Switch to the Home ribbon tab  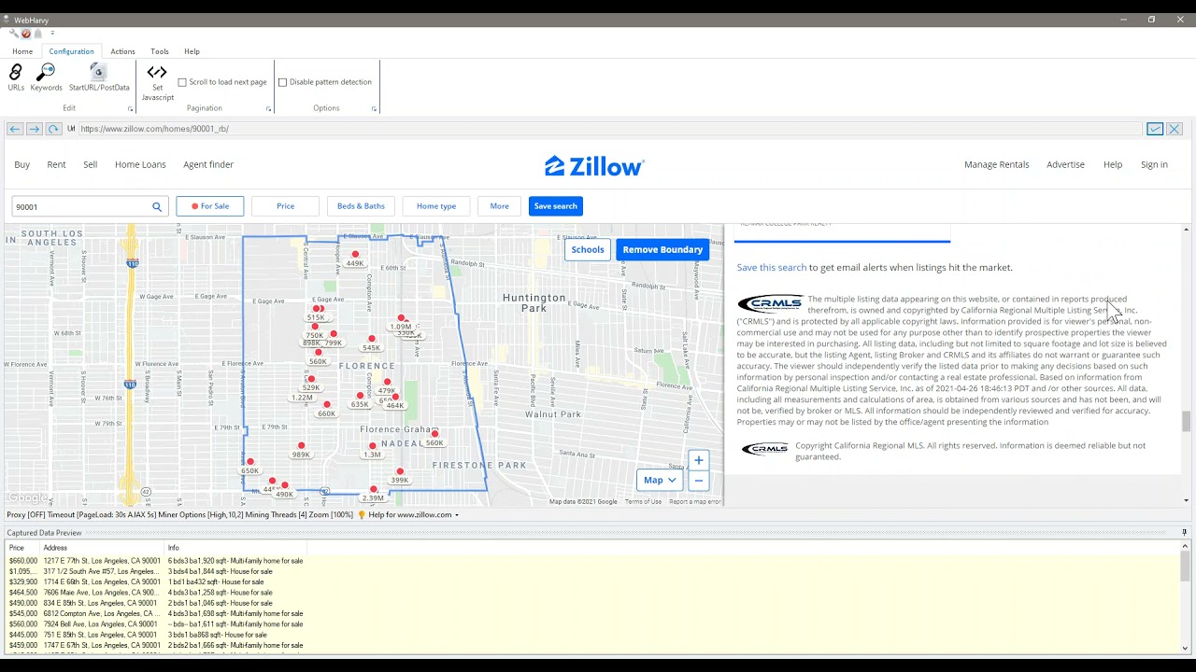tap(22, 51)
